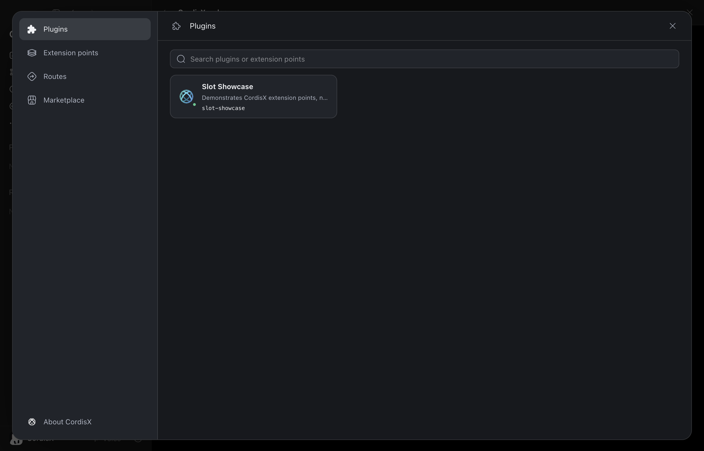
Task: Open the Slot Showcase plugin card
Action: click(x=253, y=97)
